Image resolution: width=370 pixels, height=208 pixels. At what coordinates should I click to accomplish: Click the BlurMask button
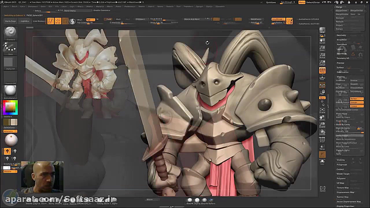pyautogui.click(x=341, y=88)
